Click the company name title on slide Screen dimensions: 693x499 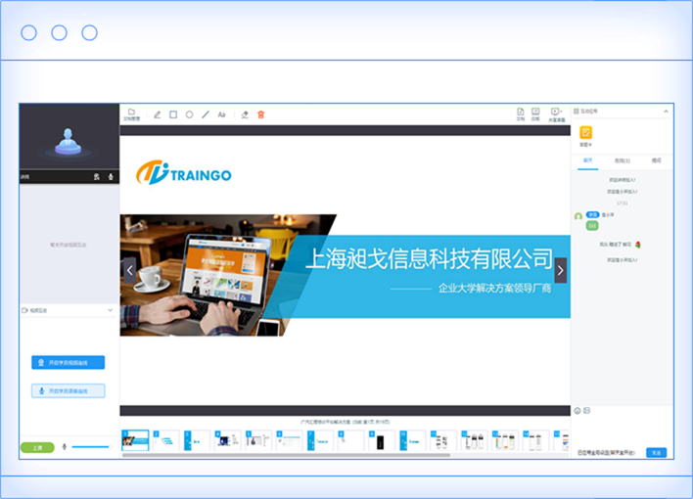(x=429, y=259)
